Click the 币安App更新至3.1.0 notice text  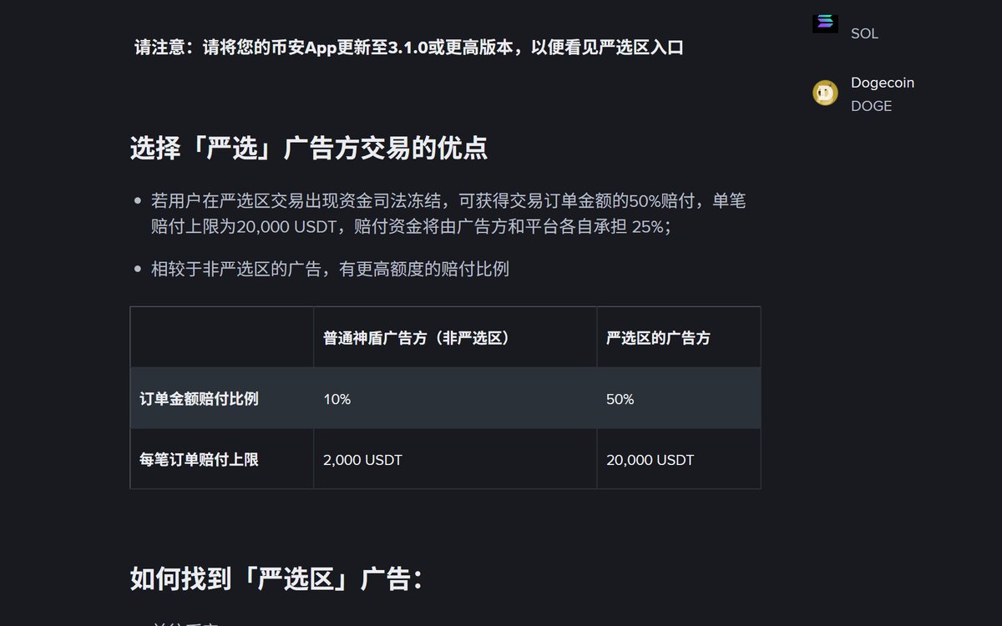pos(409,48)
